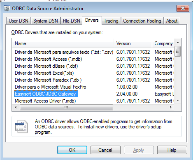Click company cell of the Excel driver row
This screenshot has width=193, height=160.
coord(164,73)
